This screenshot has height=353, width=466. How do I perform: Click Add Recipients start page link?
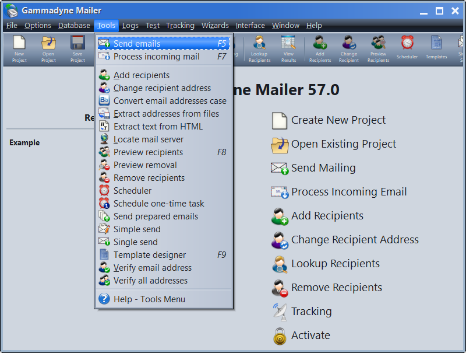[x=327, y=215]
